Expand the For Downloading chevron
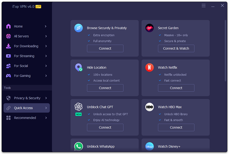 46,46
